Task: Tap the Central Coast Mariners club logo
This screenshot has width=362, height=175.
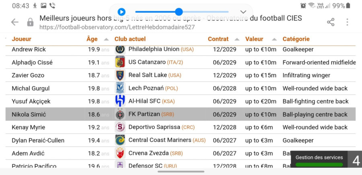Action: (120, 140)
